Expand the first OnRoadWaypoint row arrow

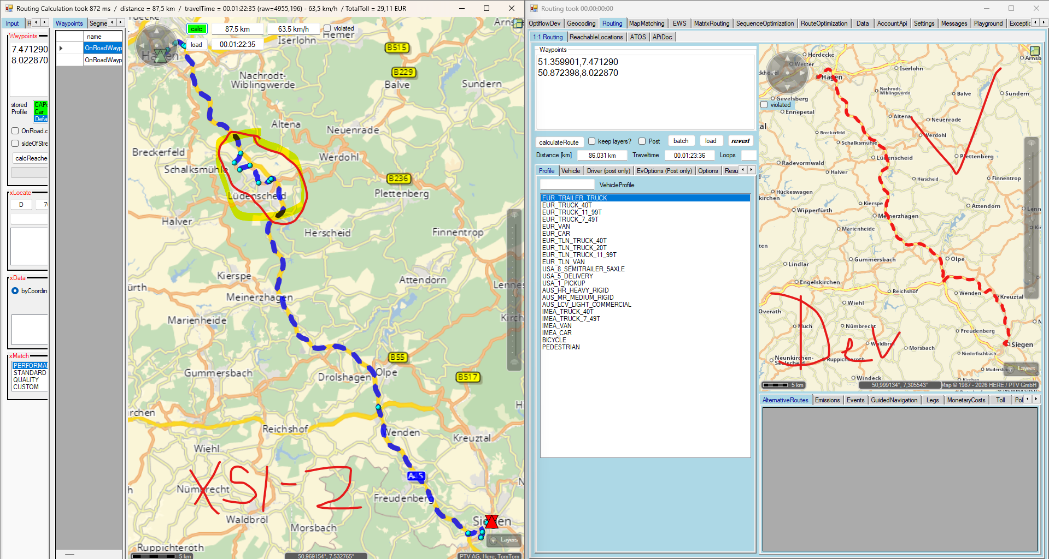point(61,48)
